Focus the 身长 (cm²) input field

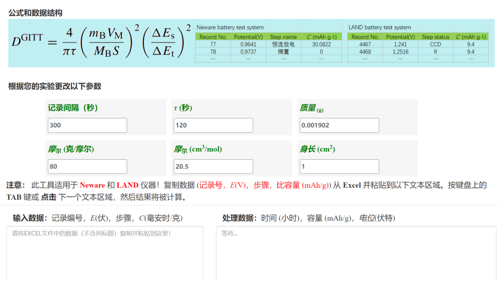pyautogui.click(x=339, y=167)
